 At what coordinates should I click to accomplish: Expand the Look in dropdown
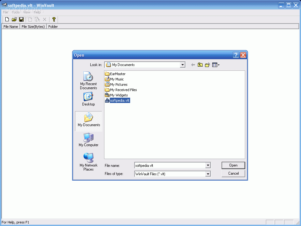click(x=182, y=65)
